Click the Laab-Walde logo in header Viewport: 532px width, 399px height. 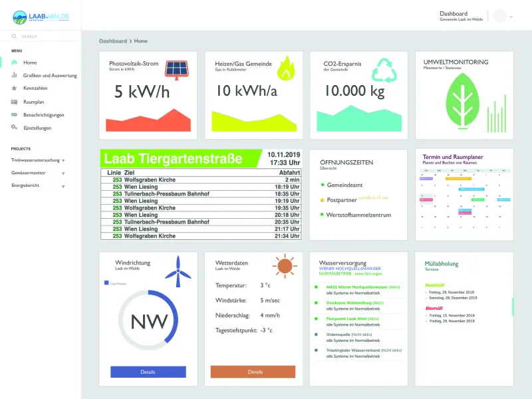tap(41, 16)
